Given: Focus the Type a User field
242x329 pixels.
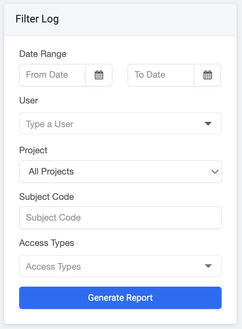Looking at the screenshot, I should 120,123.
